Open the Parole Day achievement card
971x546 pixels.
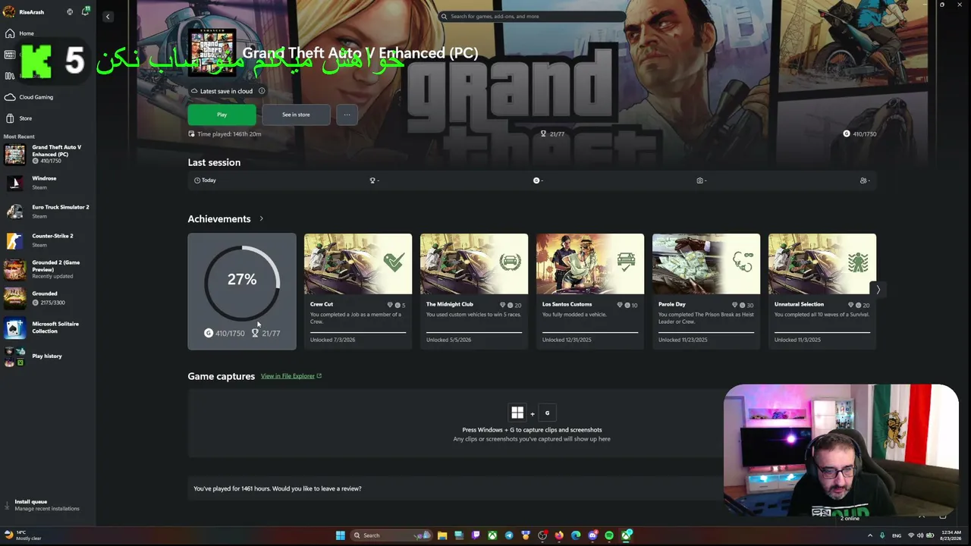coord(706,291)
